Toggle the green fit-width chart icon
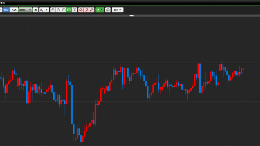 tap(69, 10)
